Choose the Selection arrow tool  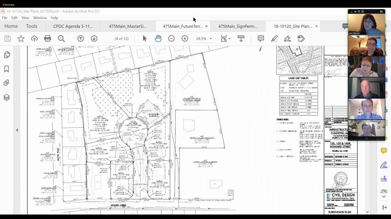pos(145,38)
